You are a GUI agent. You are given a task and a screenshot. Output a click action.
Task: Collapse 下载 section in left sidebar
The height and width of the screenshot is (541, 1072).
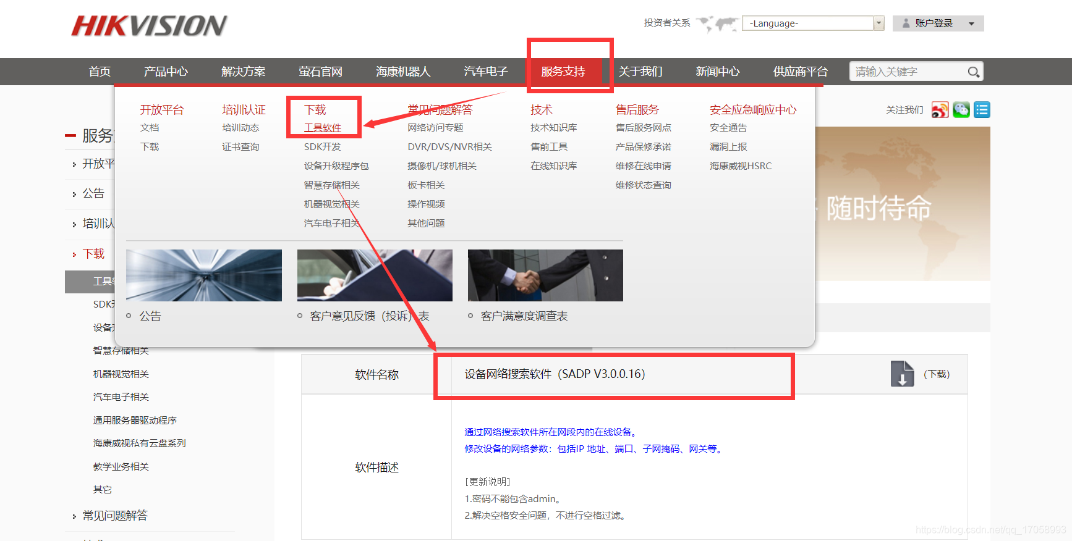coord(93,254)
